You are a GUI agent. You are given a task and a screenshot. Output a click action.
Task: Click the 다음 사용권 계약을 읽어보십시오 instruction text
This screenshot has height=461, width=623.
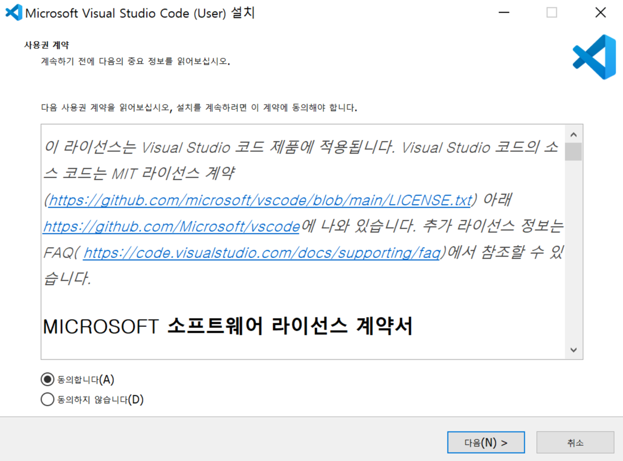(199, 107)
